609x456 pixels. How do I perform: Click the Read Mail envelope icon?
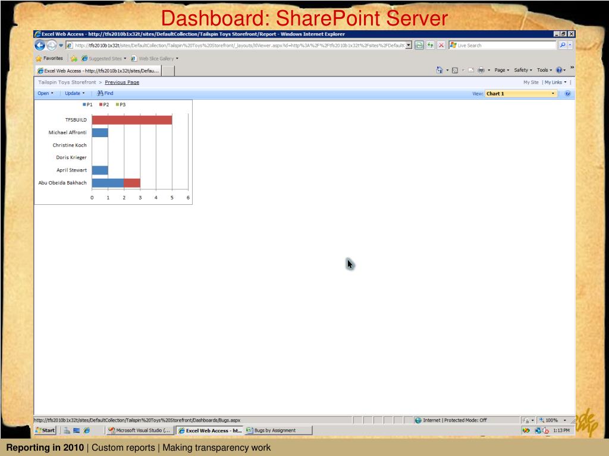tap(471, 70)
